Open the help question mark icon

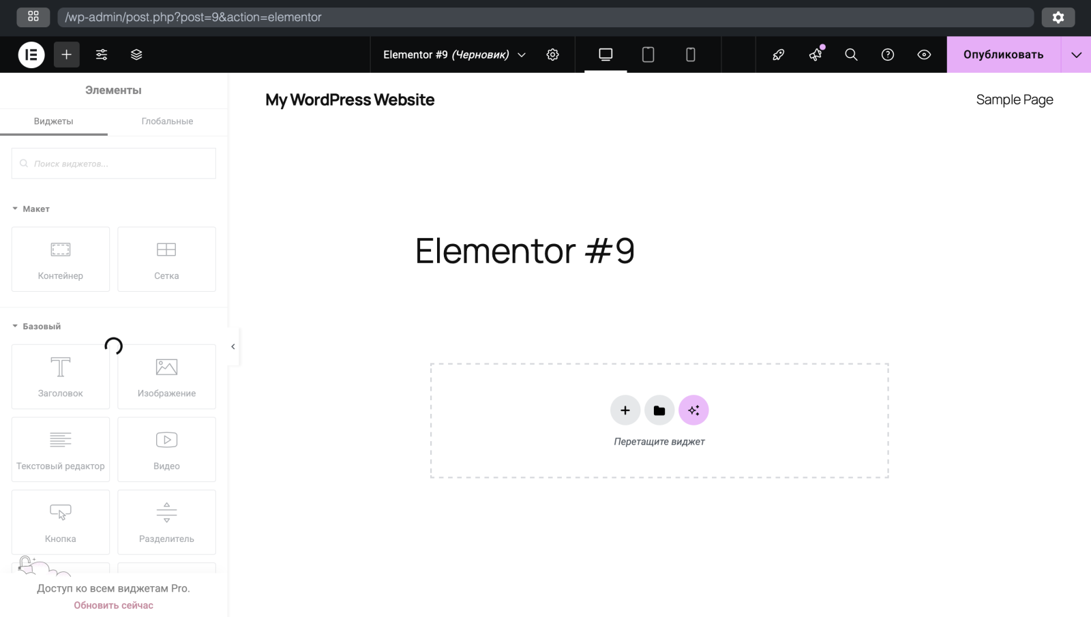click(888, 55)
